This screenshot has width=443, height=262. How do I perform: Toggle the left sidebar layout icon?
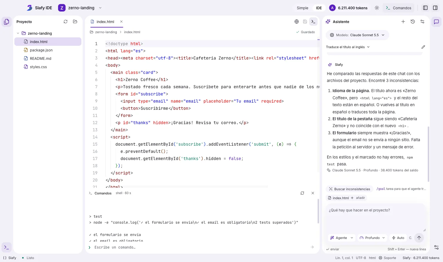click(x=425, y=8)
